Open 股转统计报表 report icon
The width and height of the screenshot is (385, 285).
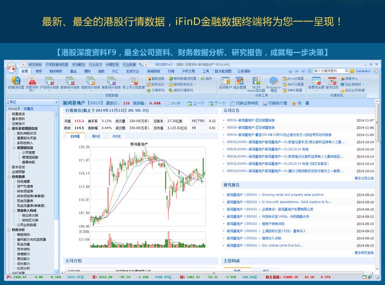coord(70,83)
